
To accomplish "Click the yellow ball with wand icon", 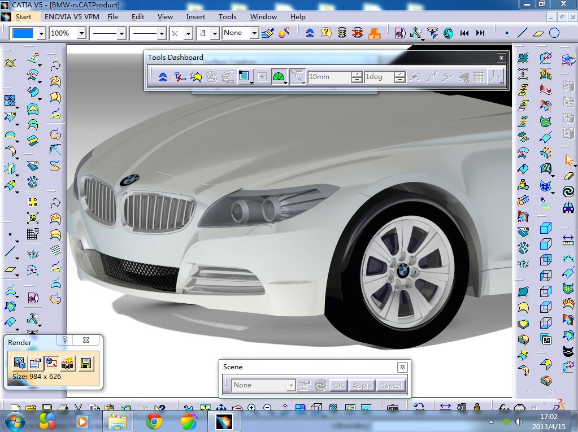I will click(x=284, y=33).
